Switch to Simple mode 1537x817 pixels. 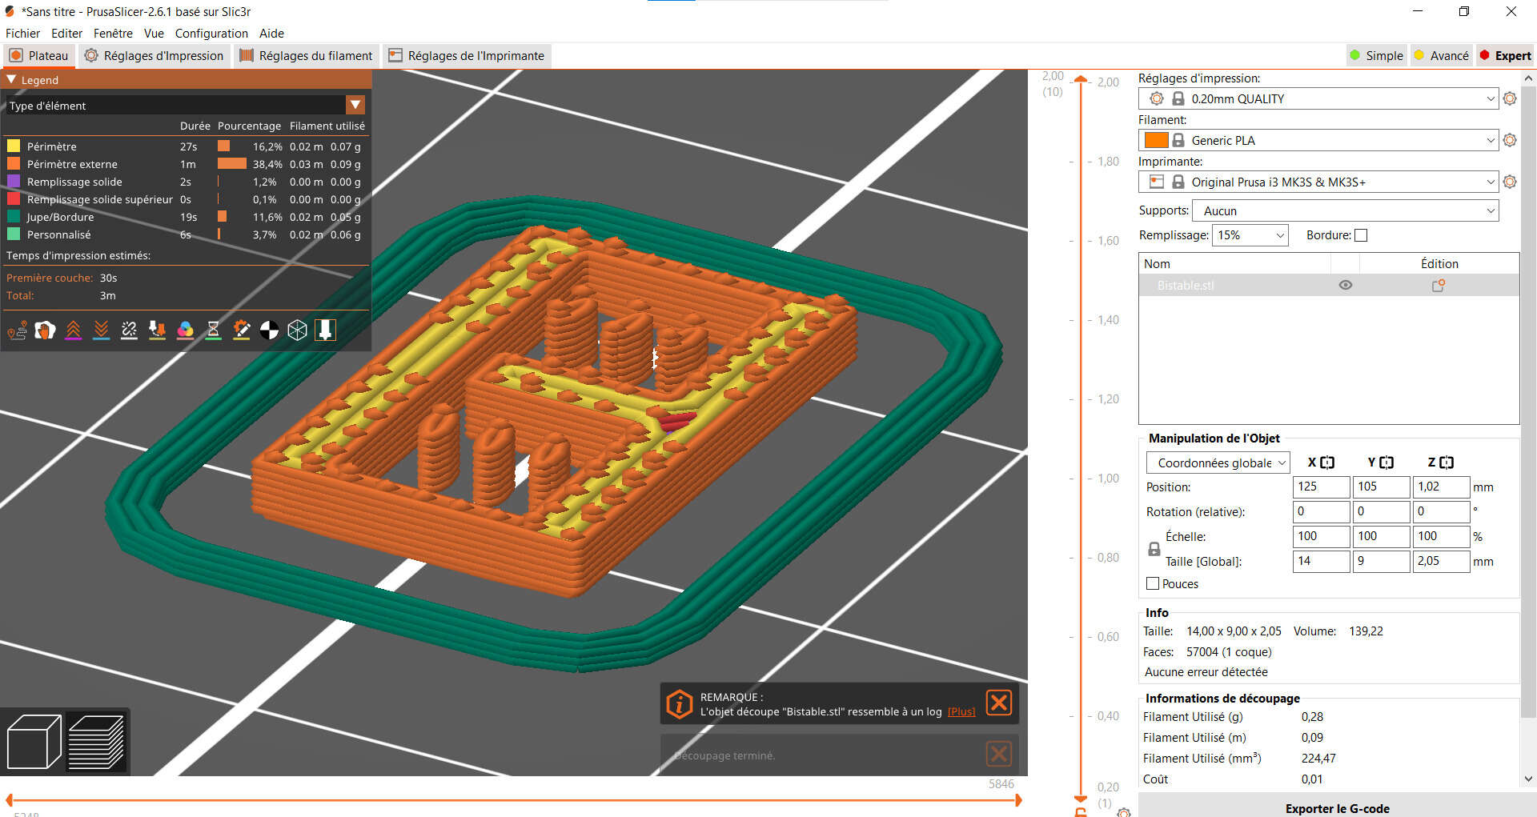tap(1376, 55)
